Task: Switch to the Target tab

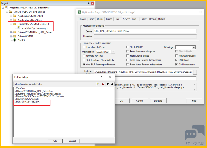Action: pos(92,19)
